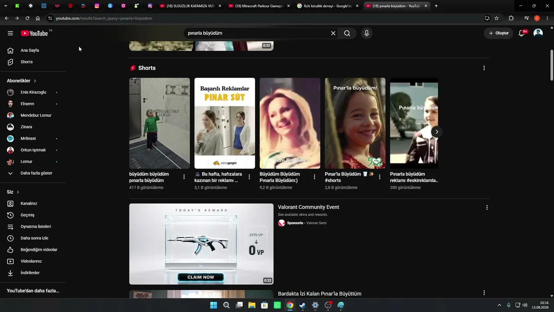The image size is (554, 312).
Task: Bookmark this page with the star
Action: coord(496,18)
